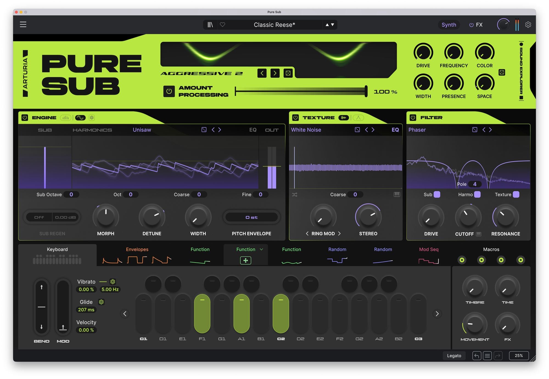Select previous texture before White Noise
The height and width of the screenshot is (379, 549).
point(366,130)
